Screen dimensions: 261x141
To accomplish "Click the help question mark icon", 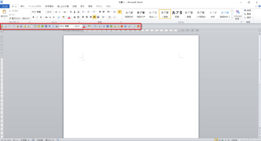I will pos(259,6).
